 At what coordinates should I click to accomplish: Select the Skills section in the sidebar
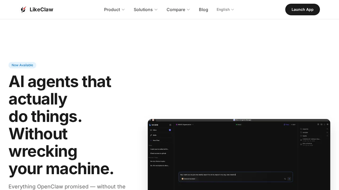[155, 135]
